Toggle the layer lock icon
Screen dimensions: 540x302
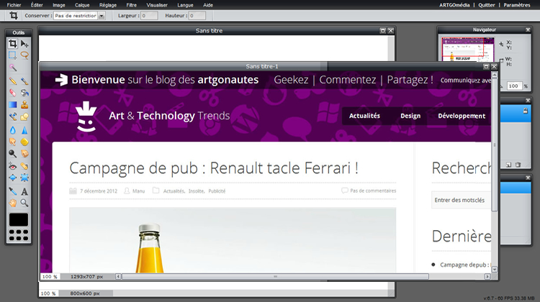[x=525, y=111]
